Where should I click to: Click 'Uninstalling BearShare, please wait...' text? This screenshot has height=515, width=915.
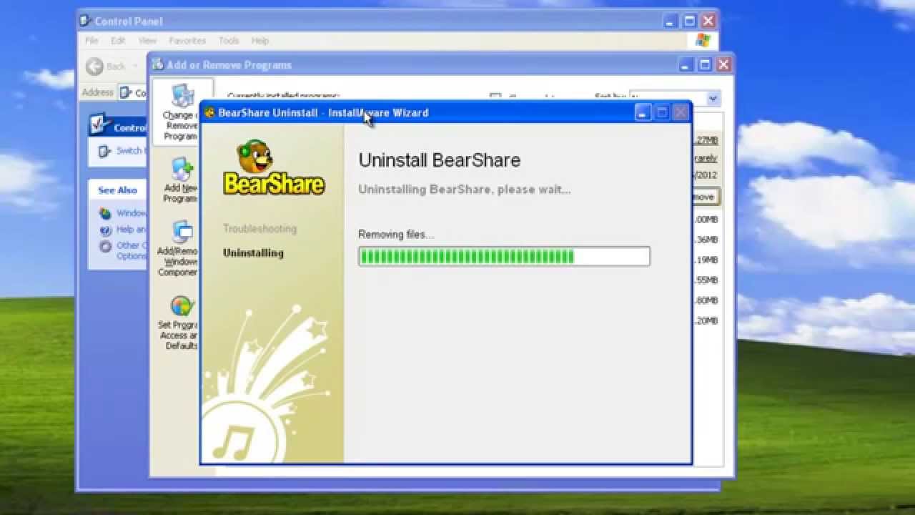coord(465,190)
